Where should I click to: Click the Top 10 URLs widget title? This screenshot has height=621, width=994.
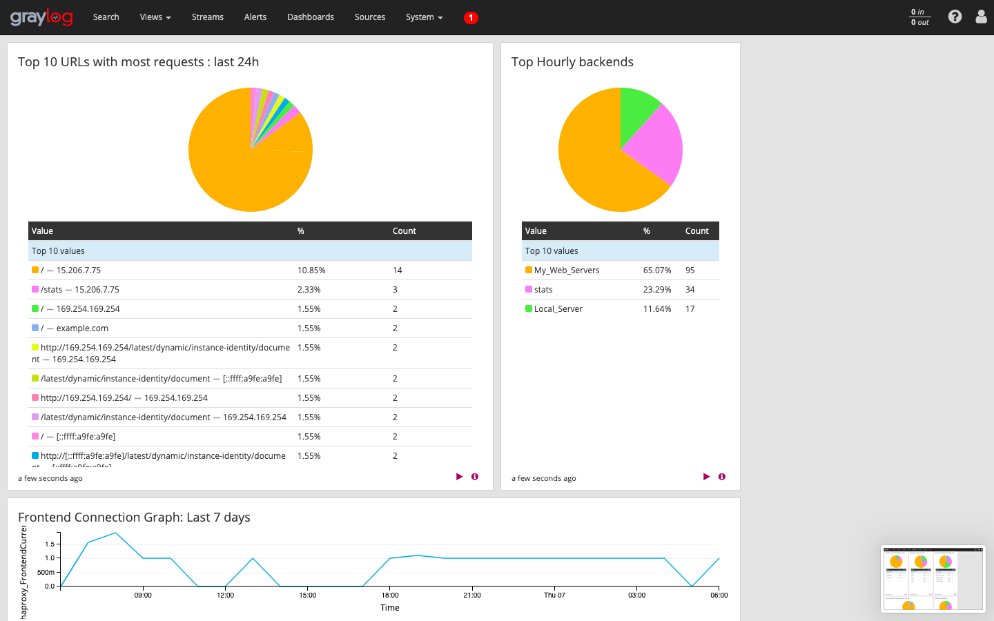click(x=138, y=62)
